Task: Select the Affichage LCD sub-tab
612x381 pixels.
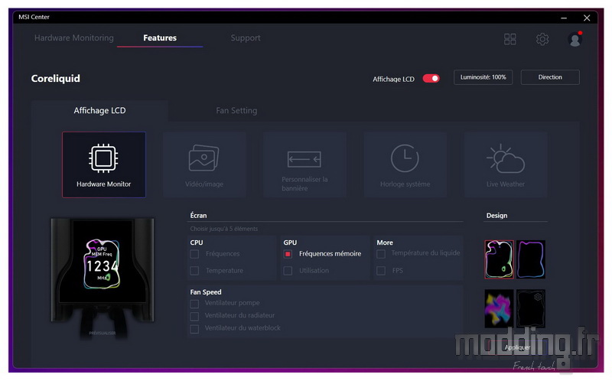Action: click(x=100, y=110)
